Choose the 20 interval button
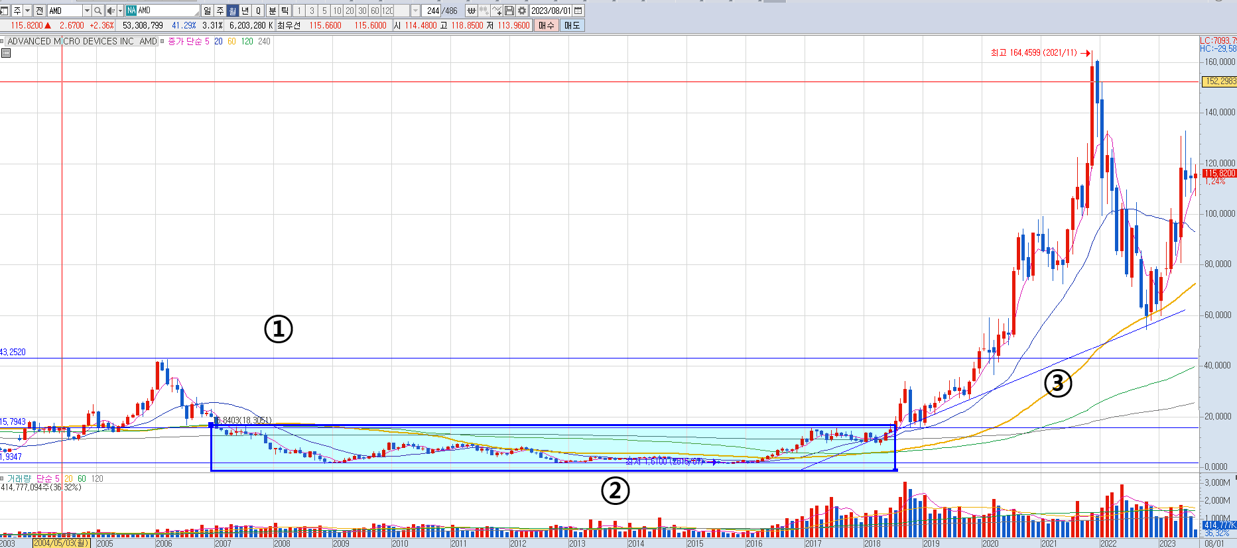Image resolution: width=1237 pixels, height=548 pixels. click(x=350, y=11)
